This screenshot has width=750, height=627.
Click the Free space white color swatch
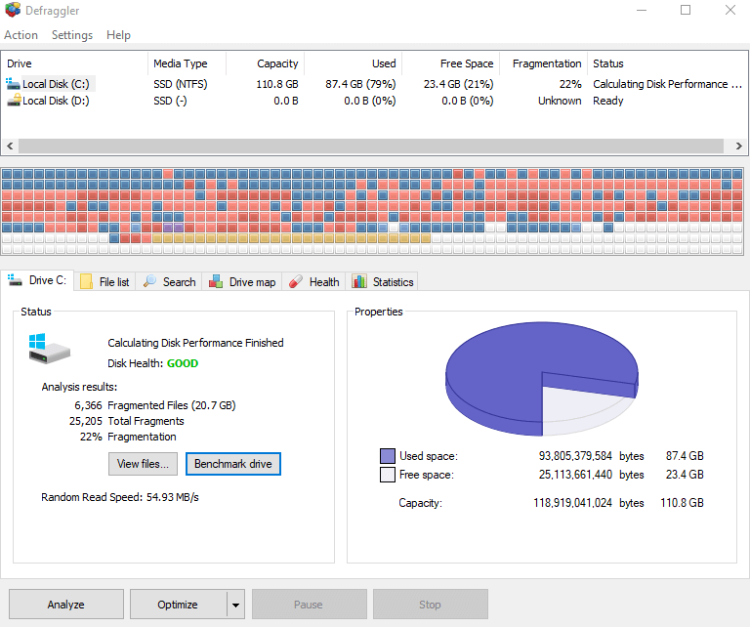[x=387, y=475]
